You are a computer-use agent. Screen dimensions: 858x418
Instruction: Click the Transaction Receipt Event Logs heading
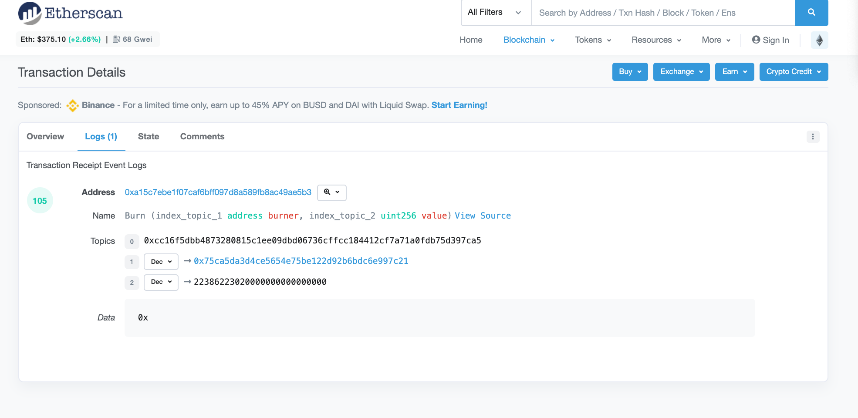click(x=86, y=165)
